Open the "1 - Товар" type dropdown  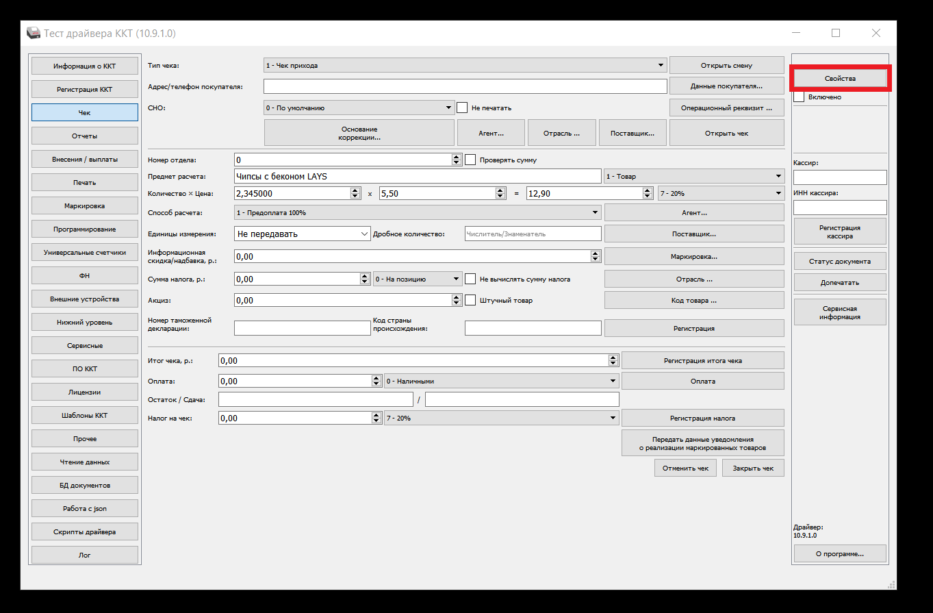(694, 176)
